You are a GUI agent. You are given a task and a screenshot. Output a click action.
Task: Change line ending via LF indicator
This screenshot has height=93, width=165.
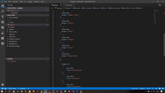pyautogui.click(x=153, y=88)
